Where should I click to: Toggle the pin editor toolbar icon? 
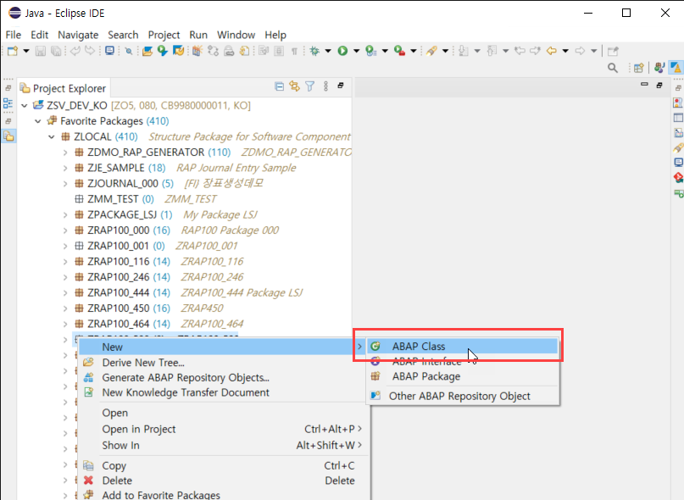(613, 51)
